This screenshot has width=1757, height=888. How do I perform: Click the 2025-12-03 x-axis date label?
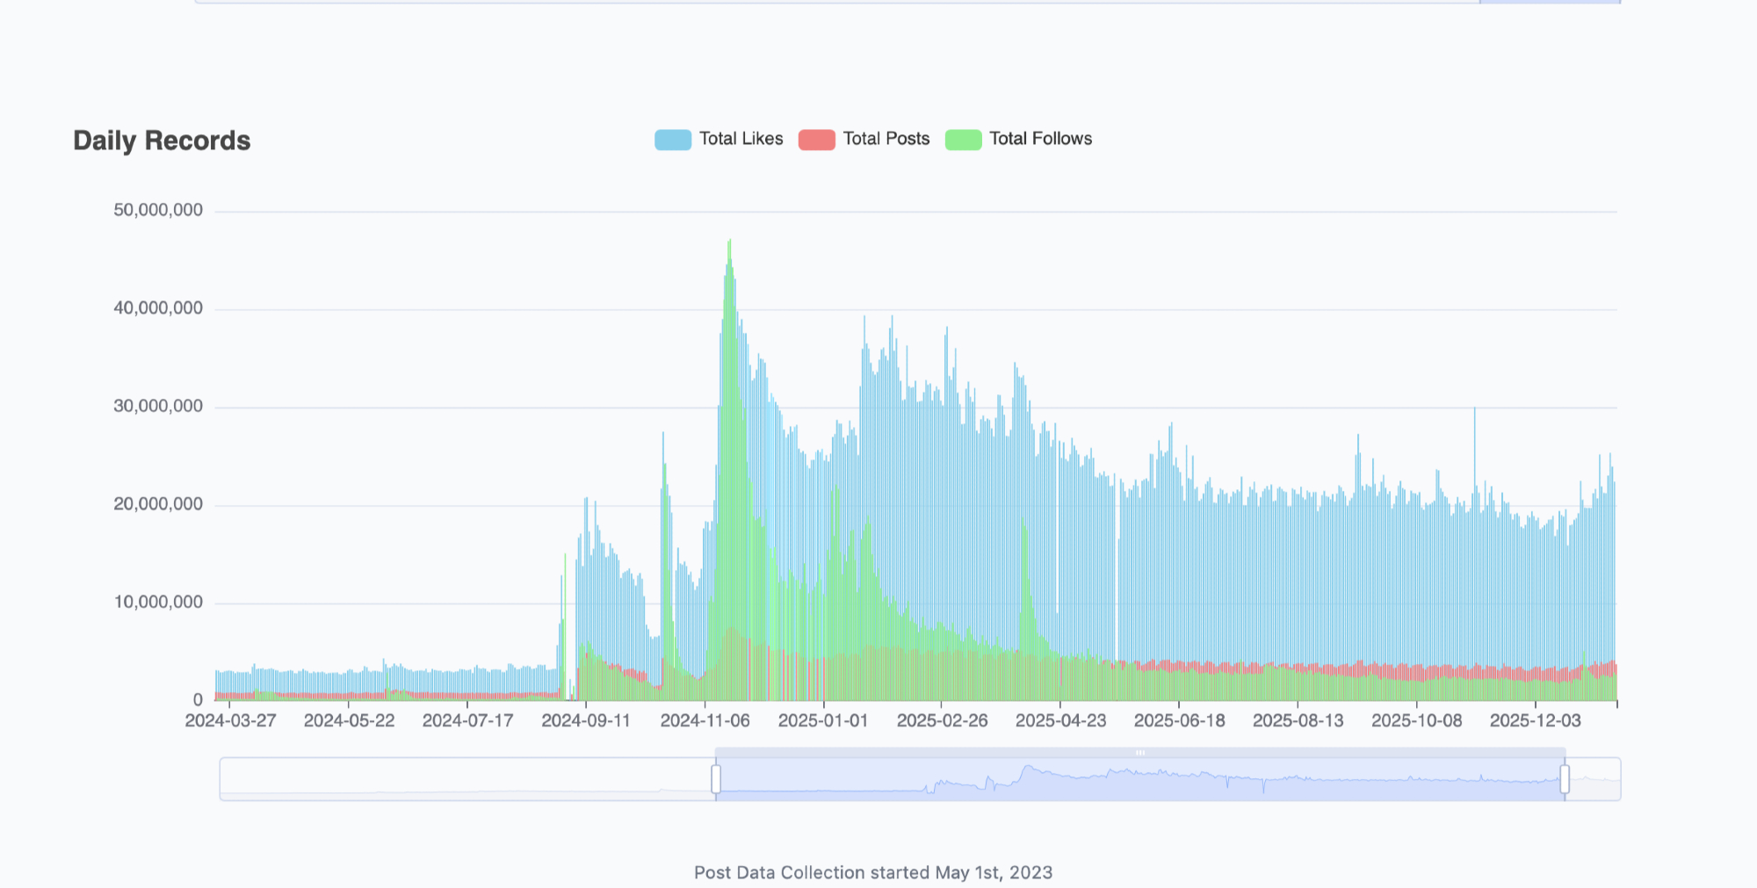pyautogui.click(x=1535, y=721)
